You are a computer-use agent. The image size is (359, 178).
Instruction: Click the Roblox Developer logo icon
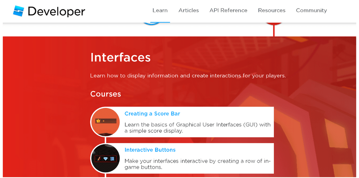tap(19, 11)
